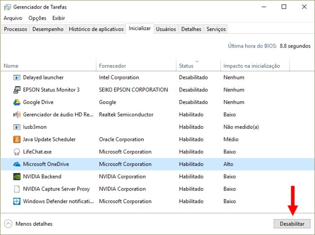Click the Google Drive icon
315x235 pixels.
coord(17,102)
